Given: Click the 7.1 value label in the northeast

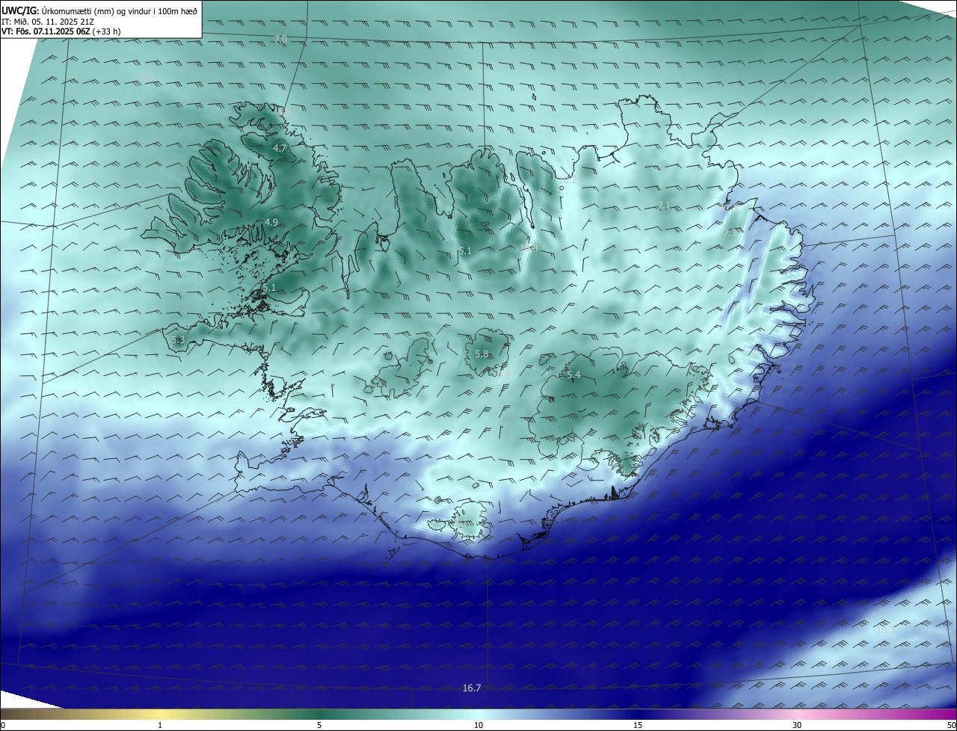Looking at the screenshot, I should pyautogui.click(x=664, y=206).
